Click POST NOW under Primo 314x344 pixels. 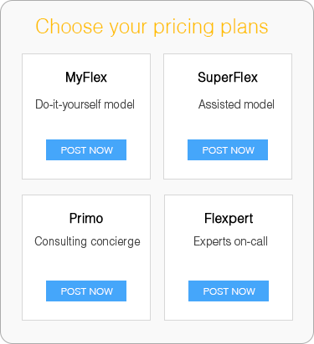point(86,291)
